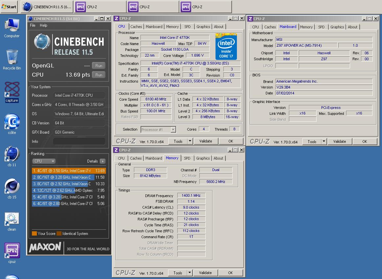This screenshot has height=279, width=382.
Task: Open the Computer desktop icon
Action: [12, 28]
